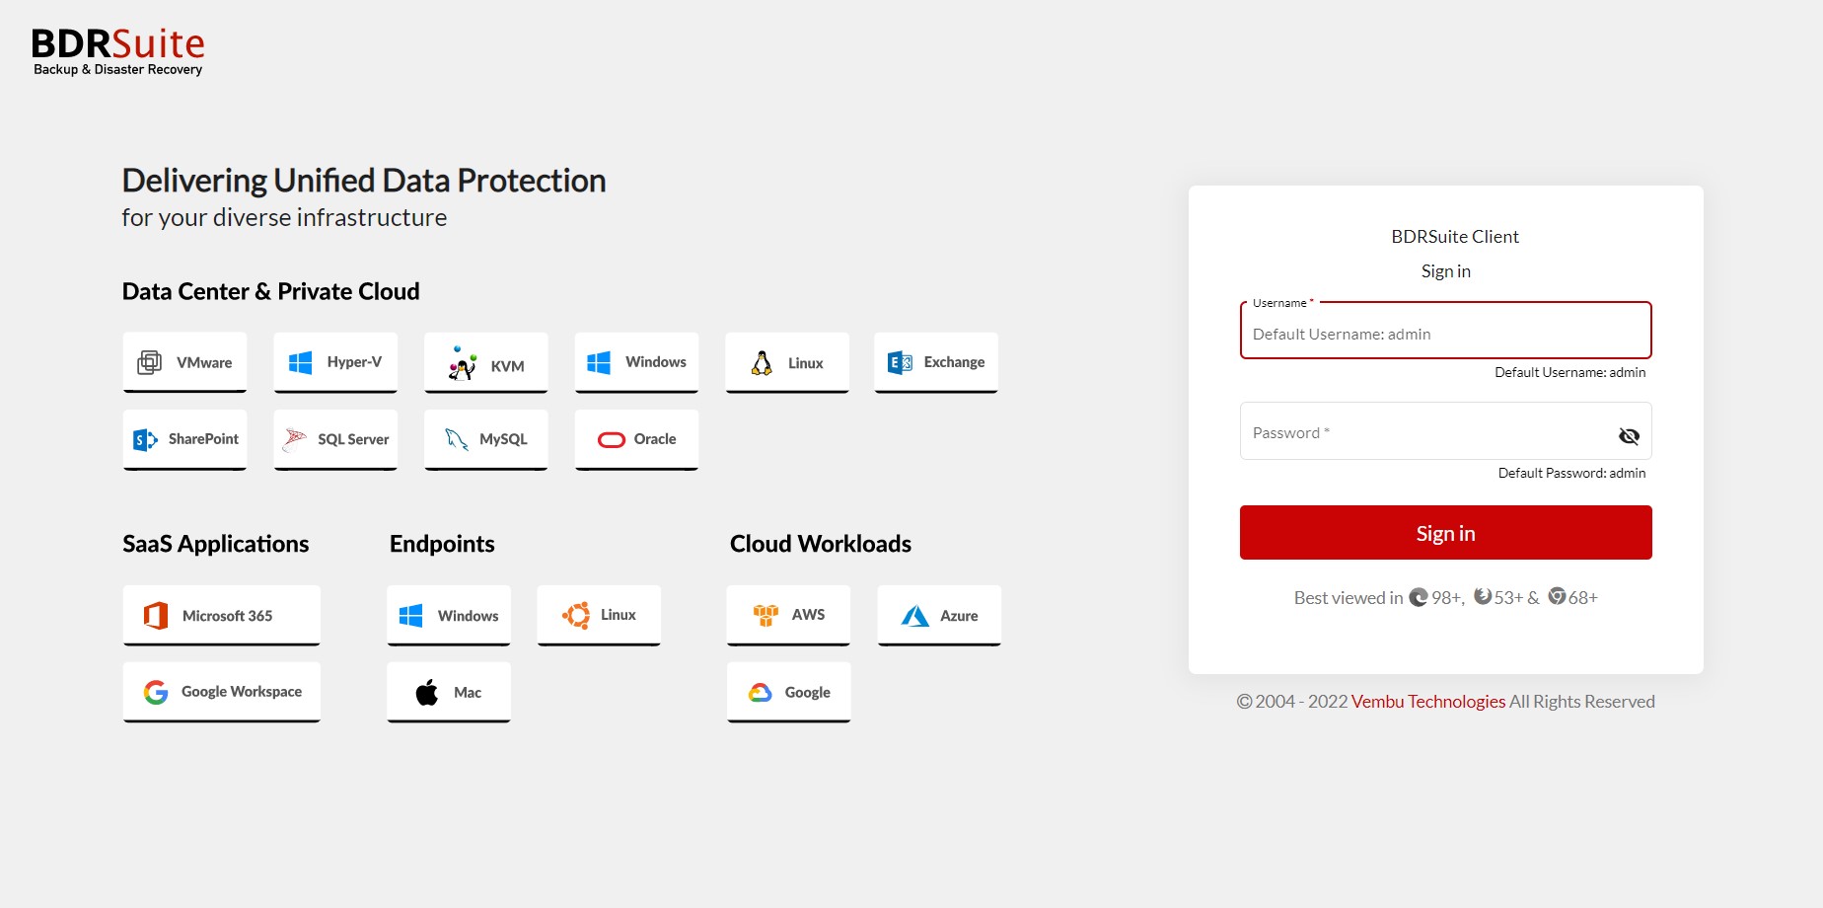
Task: Click the Firefox browser icon near 53+
Action: tap(1483, 596)
